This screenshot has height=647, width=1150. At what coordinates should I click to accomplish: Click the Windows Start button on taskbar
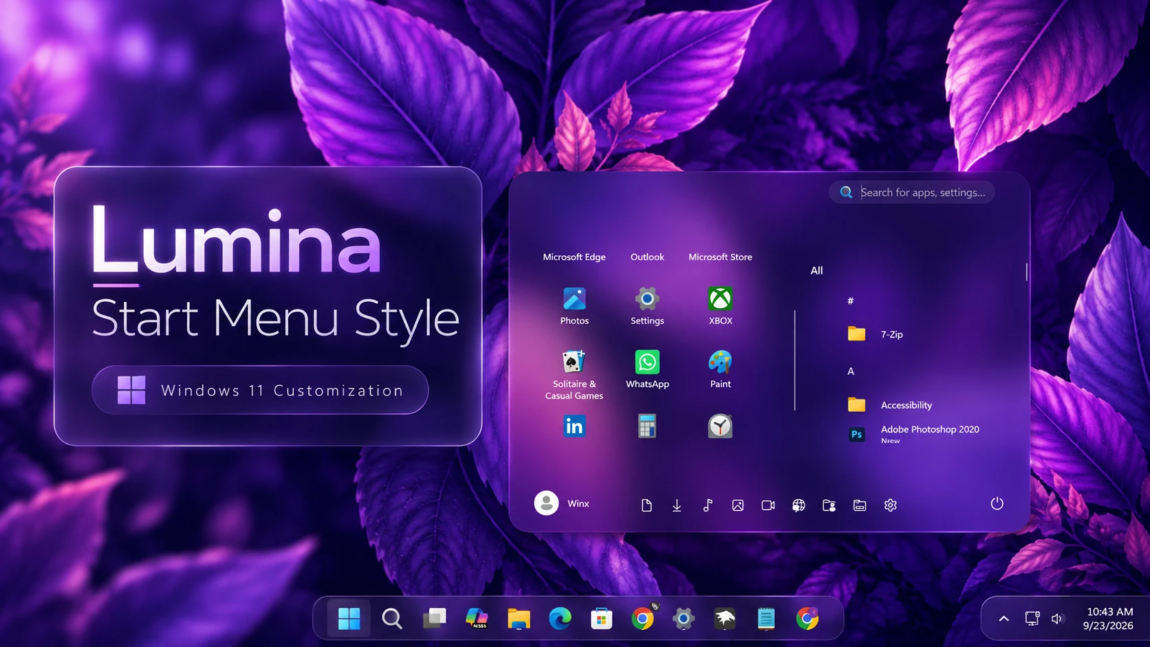tap(349, 619)
